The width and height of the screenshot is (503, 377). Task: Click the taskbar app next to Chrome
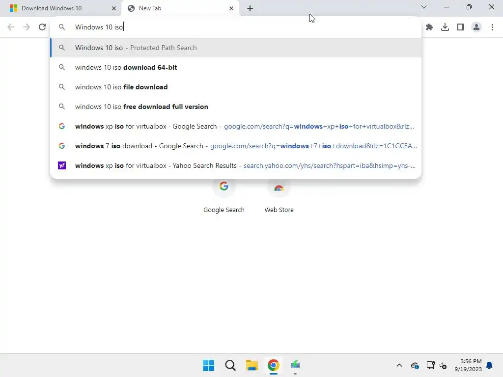pyautogui.click(x=295, y=365)
